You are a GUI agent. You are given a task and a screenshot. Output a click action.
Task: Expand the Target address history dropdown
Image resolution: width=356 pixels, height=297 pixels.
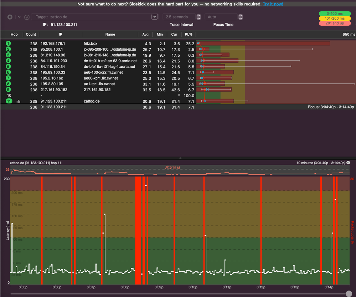[154, 17]
